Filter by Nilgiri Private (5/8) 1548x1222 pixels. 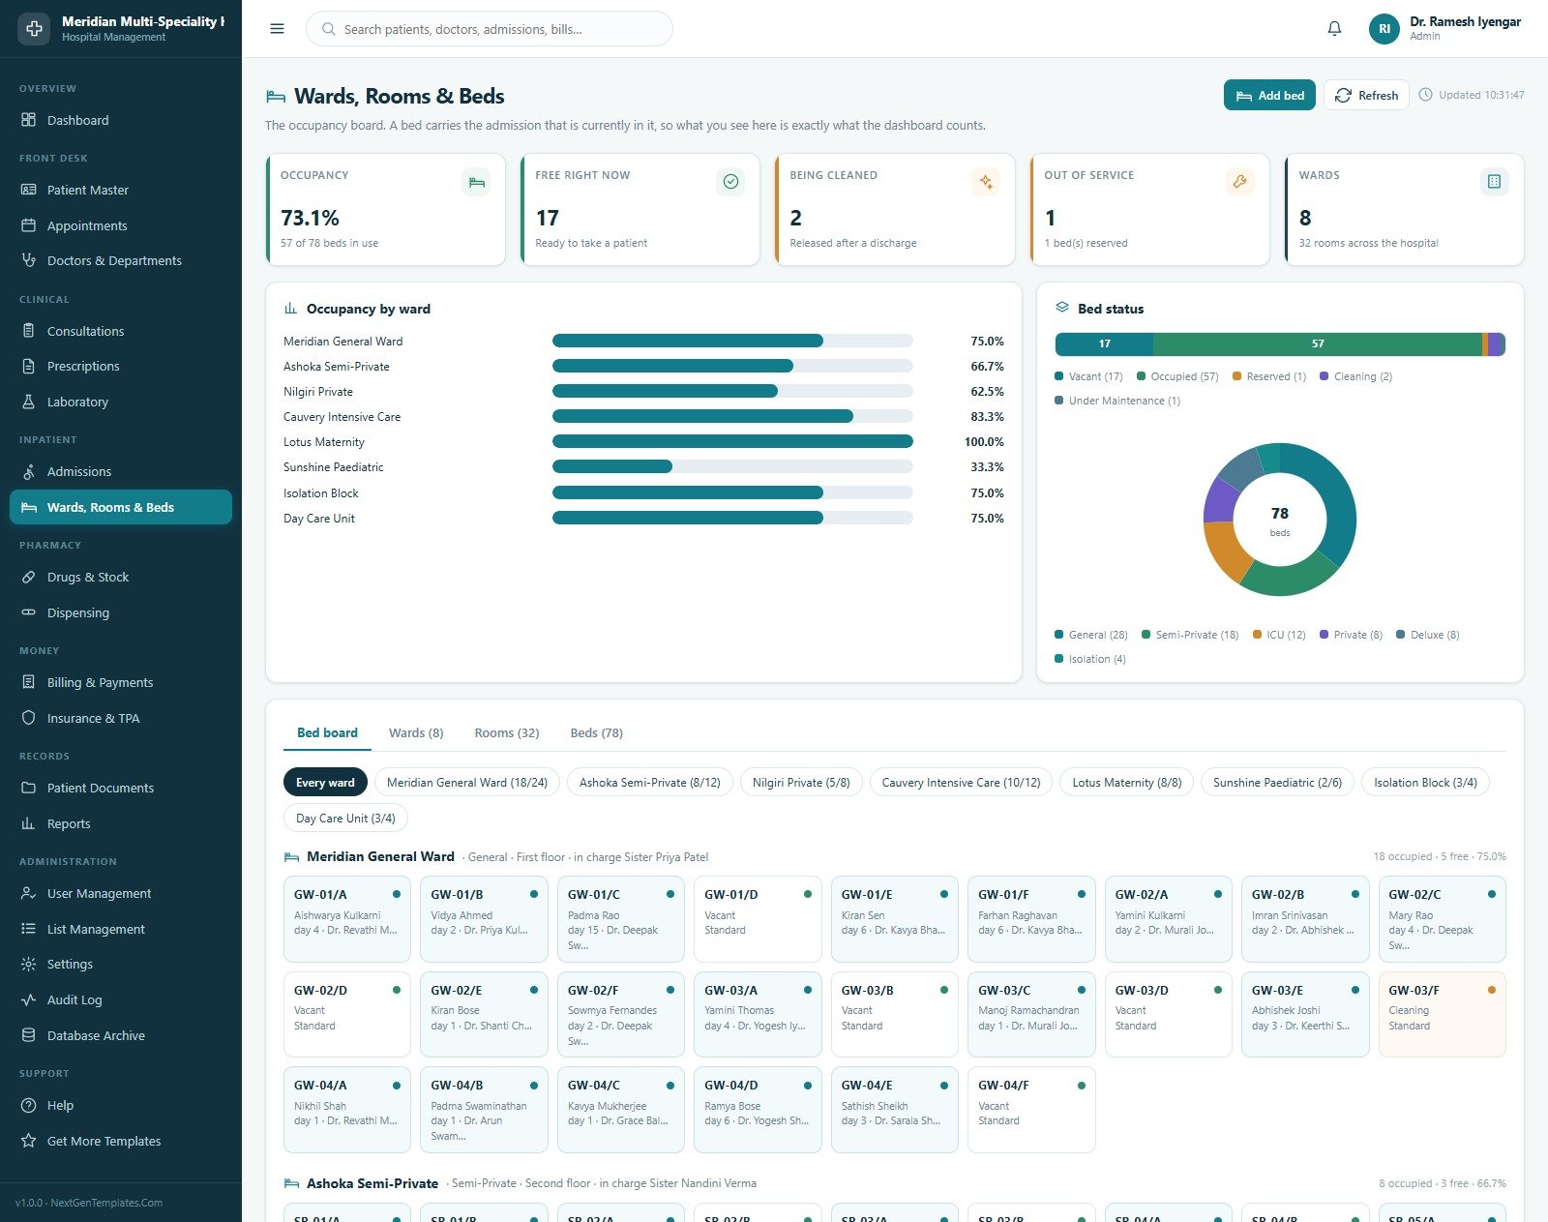point(801,783)
